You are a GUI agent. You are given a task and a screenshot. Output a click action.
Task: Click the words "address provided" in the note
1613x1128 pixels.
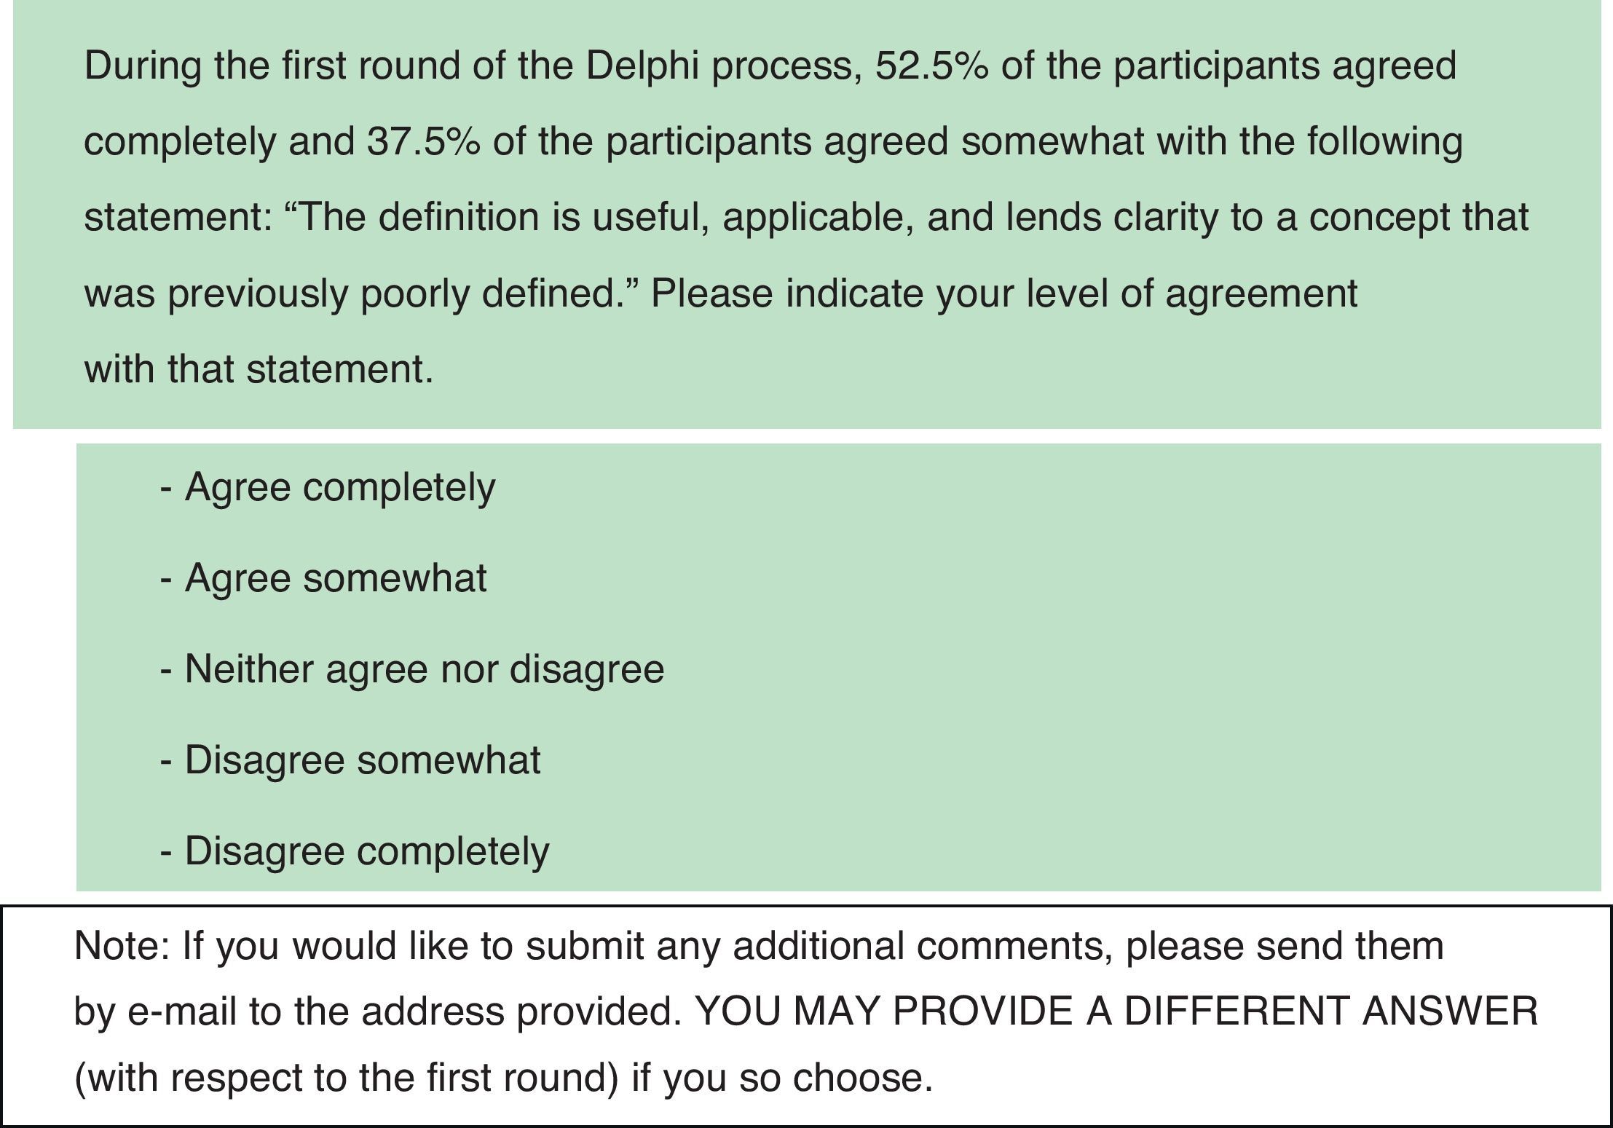[521, 1011]
